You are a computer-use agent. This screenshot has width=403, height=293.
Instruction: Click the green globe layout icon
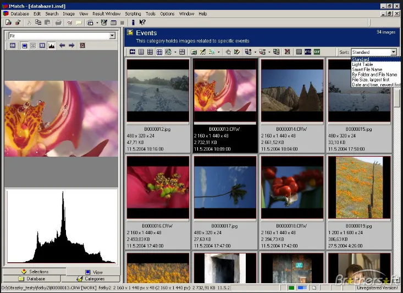coord(168,52)
